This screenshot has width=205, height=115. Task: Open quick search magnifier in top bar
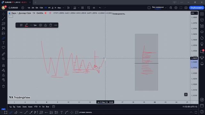[x=171, y=8]
